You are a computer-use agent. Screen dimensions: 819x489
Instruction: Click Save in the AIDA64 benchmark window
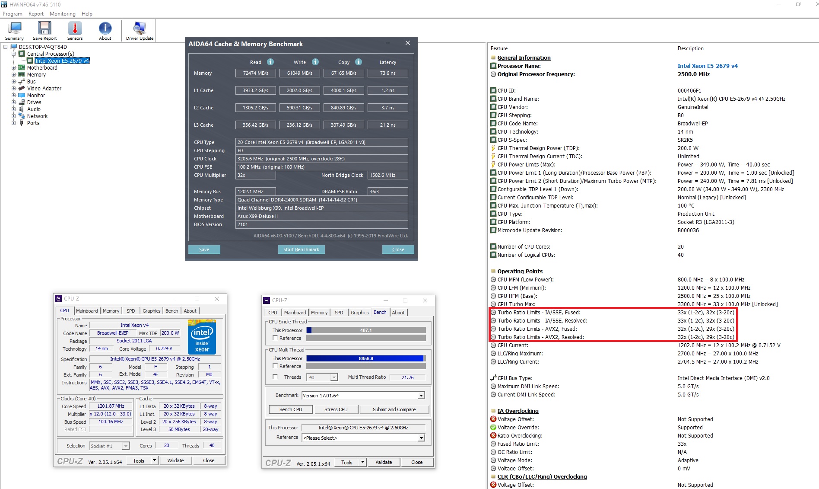pos(204,249)
